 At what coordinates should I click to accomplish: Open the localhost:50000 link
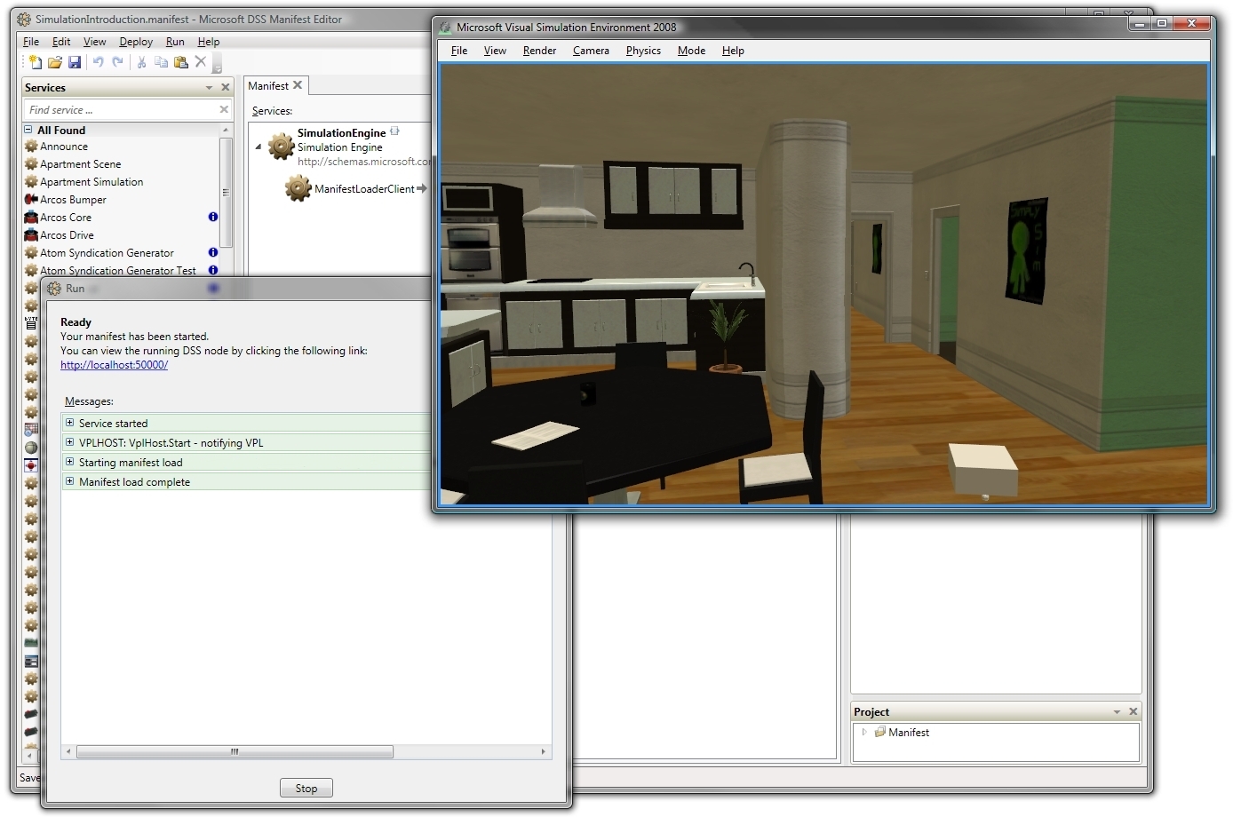114,365
